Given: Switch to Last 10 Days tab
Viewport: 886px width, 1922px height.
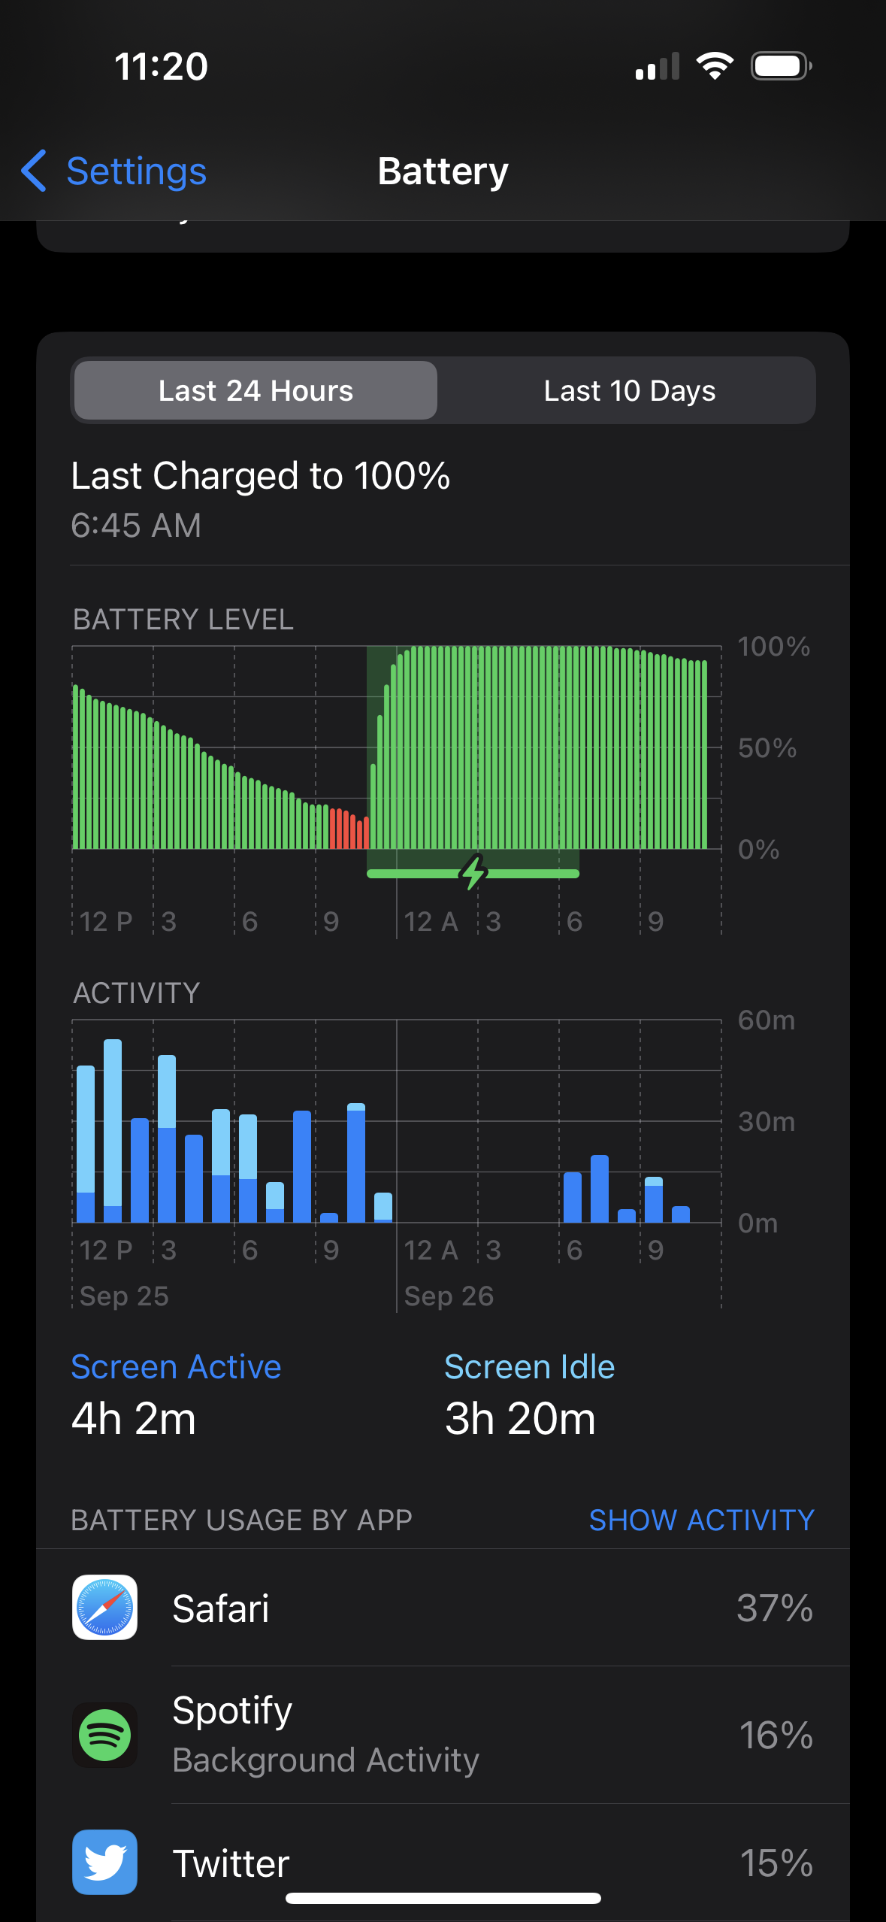Looking at the screenshot, I should tap(629, 390).
